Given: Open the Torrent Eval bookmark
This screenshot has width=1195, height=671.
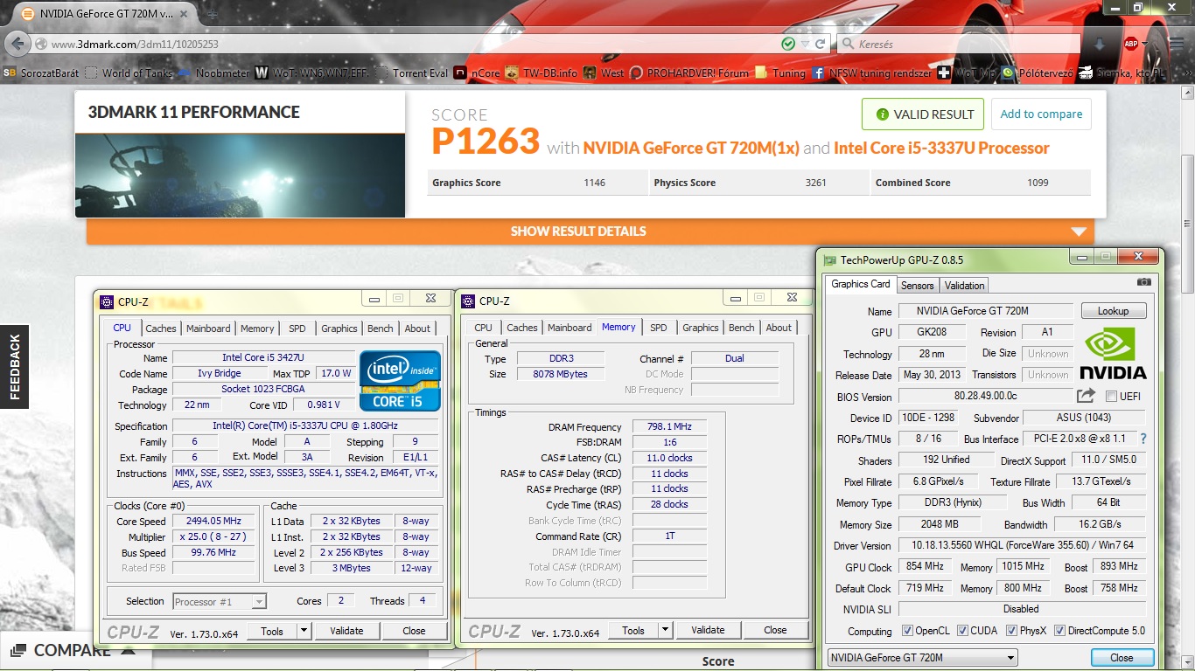Looking at the screenshot, I should click(413, 73).
